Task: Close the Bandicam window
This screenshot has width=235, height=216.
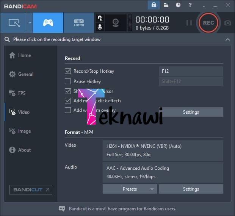Action: click(x=228, y=5)
